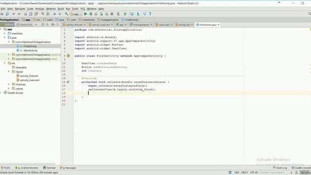Screen dimensions: 311x175
Task: Expand the mipmap folder arrow
Action: pyautogui.click(x=9, y=84)
